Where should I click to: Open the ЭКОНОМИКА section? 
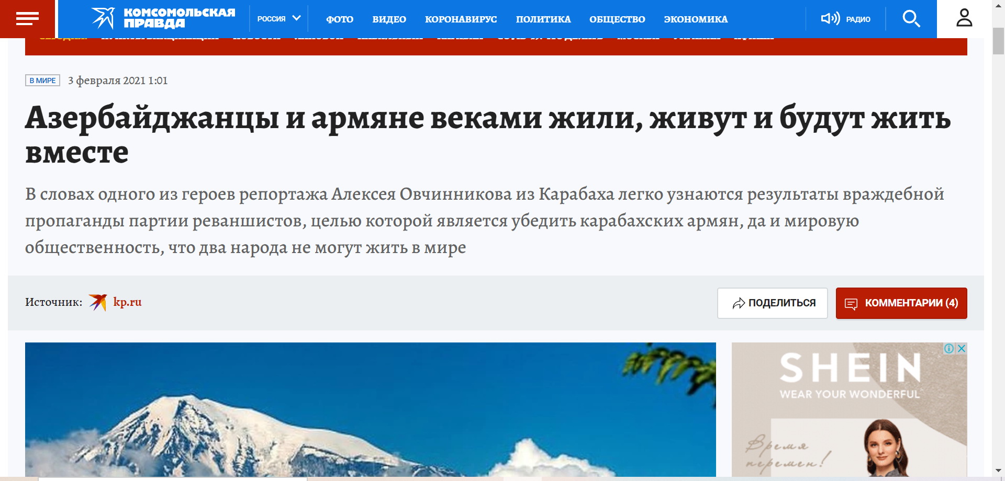pyautogui.click(x=696, y=19)
